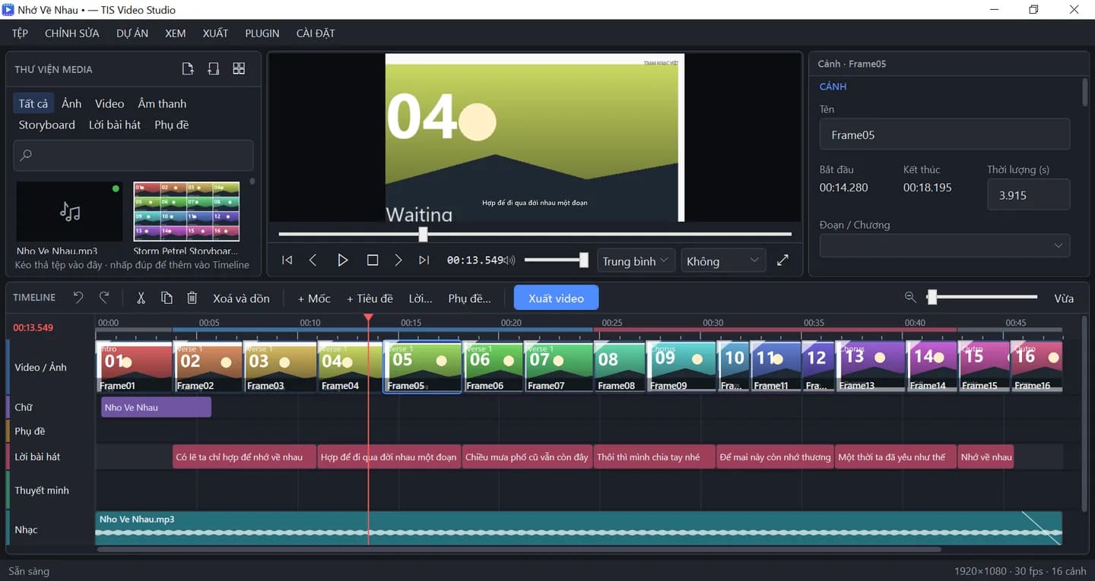Stop the preview playback
The image size is (1095, 581).
pos(373,261)
